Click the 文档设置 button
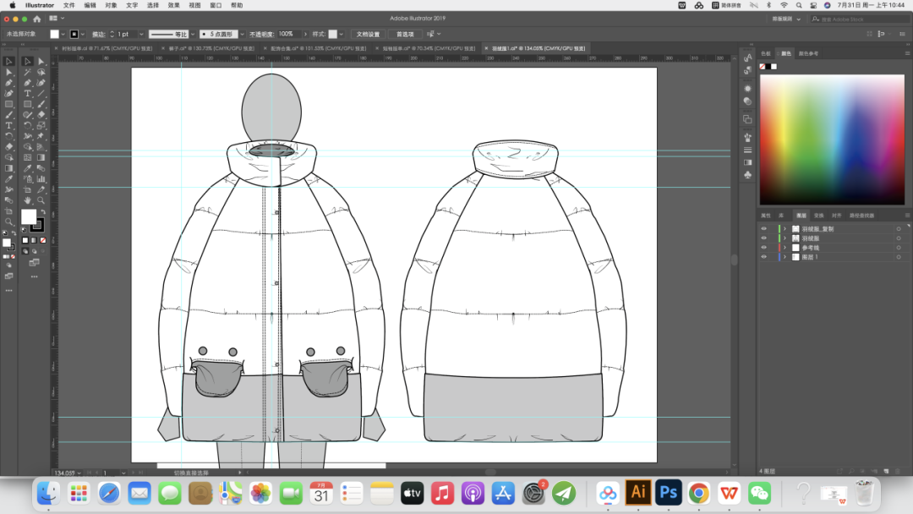Screen dimensions: 913x514 click(x=368, y=34)
